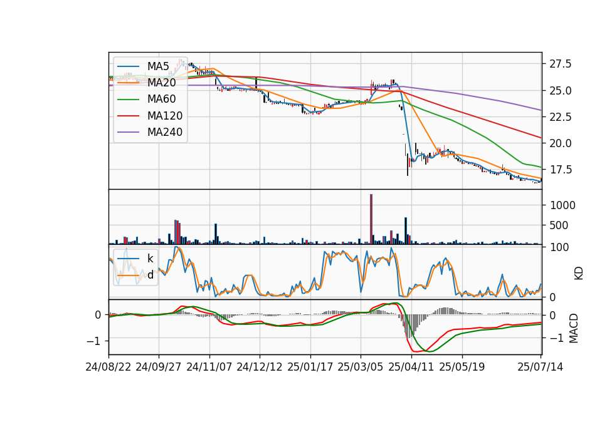Click the 25.0 price axis label
Screen dimensions: 602x432
pos(561,91)
